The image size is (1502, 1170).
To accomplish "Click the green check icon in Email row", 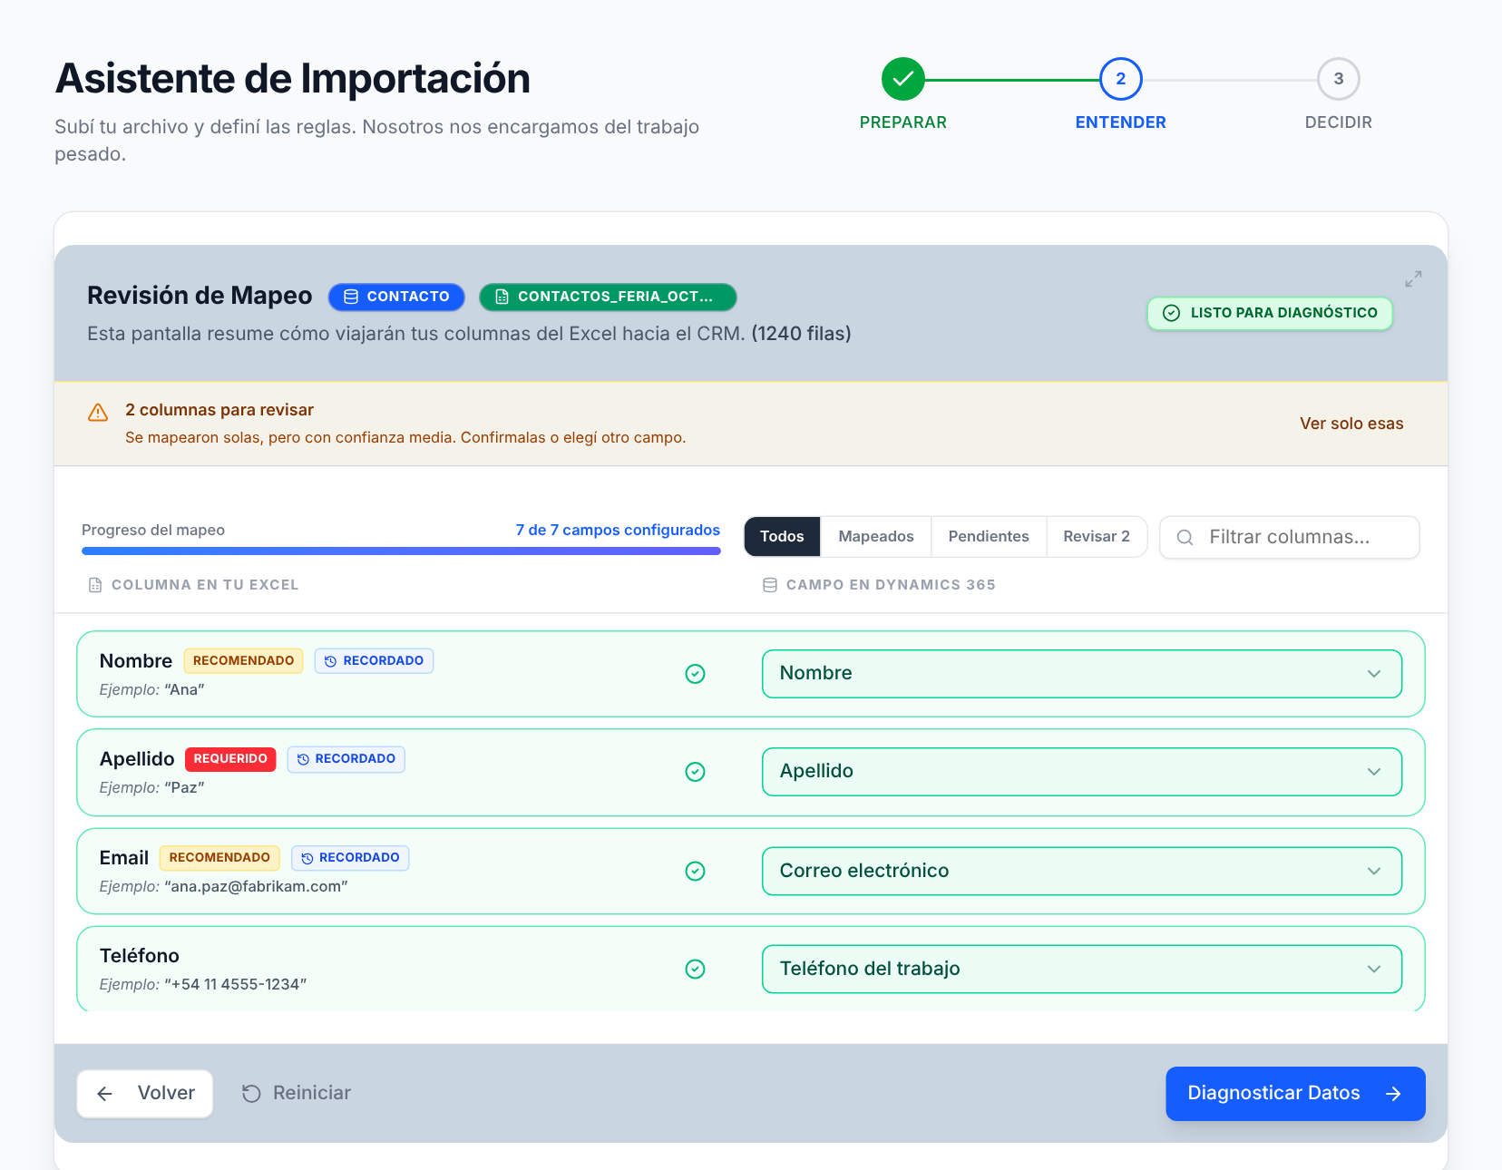I will coord(695,872).
